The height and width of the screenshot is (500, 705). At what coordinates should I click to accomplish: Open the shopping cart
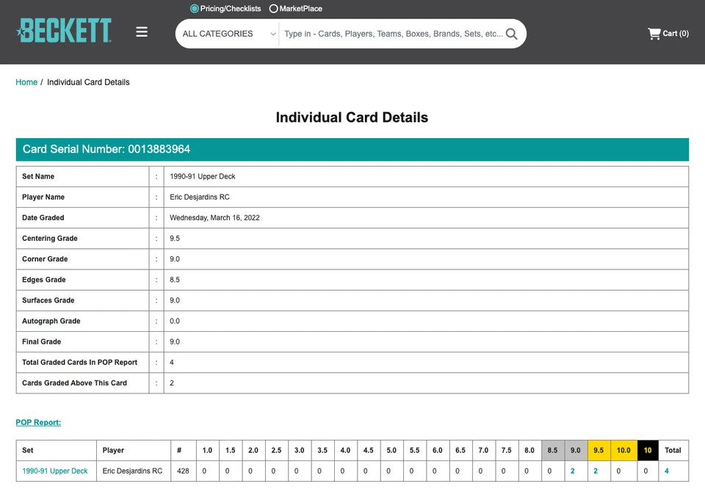pyautogui.click(x=668, y=33)
